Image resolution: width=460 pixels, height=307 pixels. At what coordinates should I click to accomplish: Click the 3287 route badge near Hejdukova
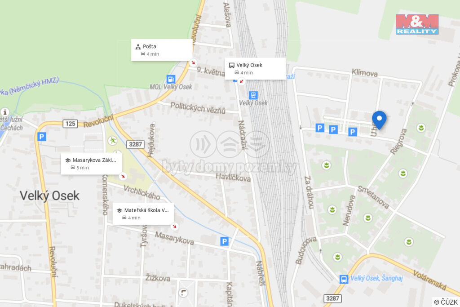(136, 144)
